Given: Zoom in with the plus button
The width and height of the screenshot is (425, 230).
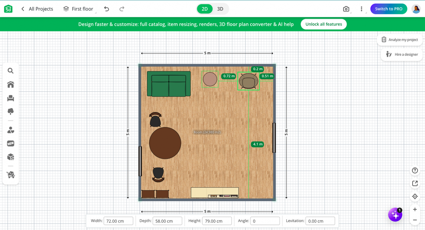Looking at the screenshot, I should click(x=415, y=209).
